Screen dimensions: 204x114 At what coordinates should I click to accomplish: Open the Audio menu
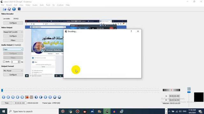click(x=35, y=5)
